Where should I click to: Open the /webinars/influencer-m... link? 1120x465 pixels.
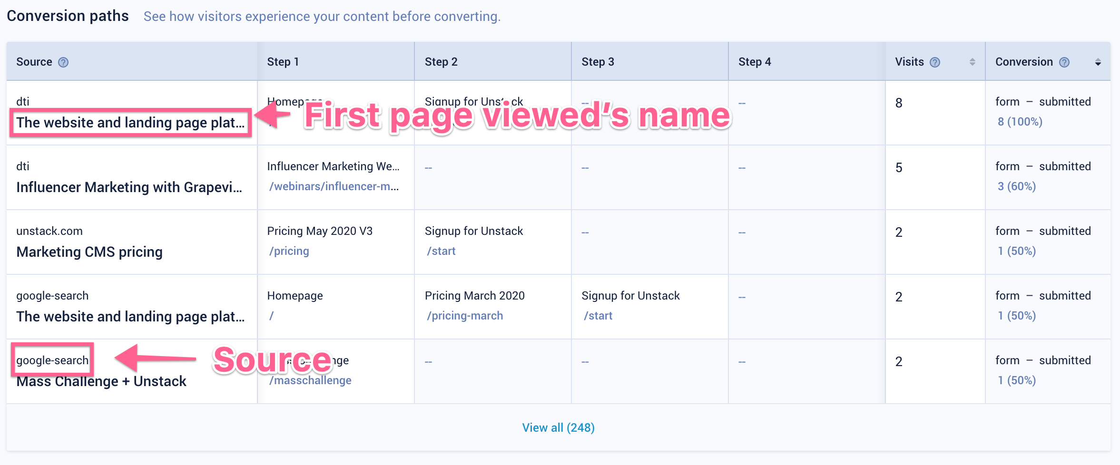click(x=334, y=186)
